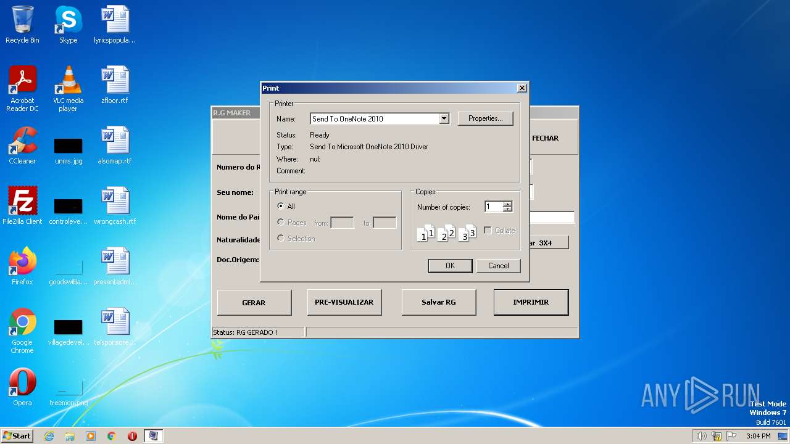Click the Pages from field

343,223
